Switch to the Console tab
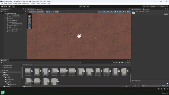This screenshot has width=169, height=95. pyautogui.click(x=146, y=9)
